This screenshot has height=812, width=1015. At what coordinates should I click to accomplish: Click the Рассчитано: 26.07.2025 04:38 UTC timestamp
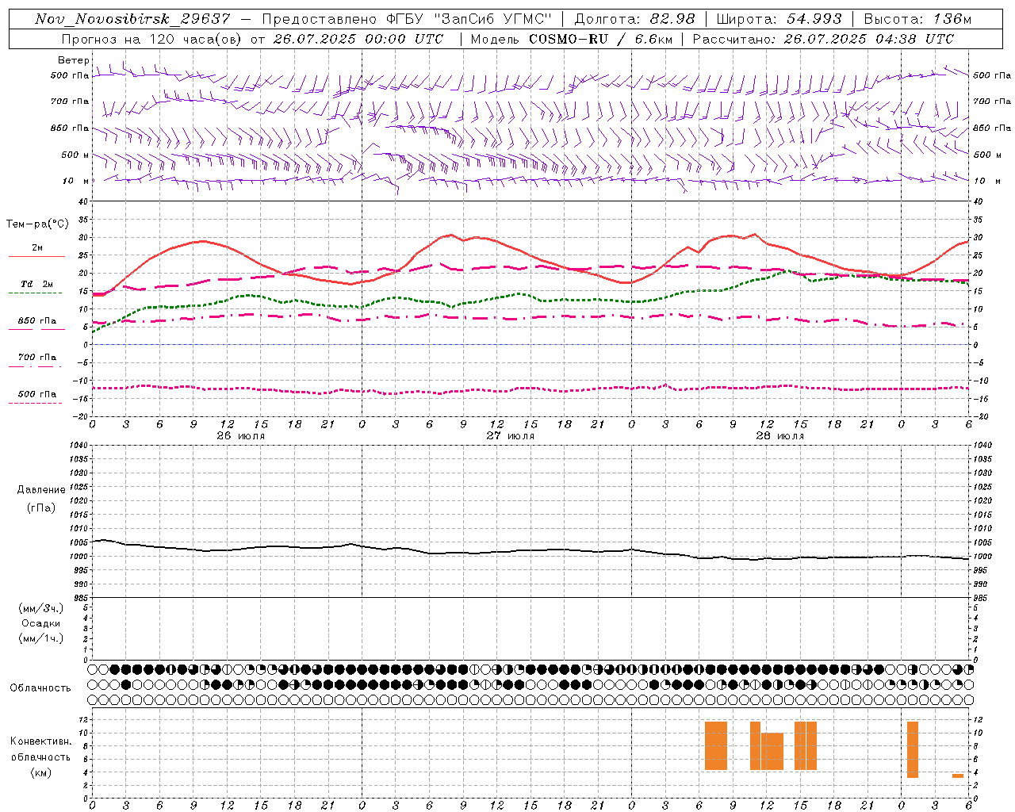(x=823, y=39)
